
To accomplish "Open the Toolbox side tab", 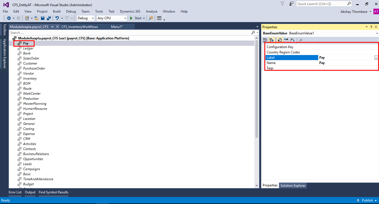I will pyautogui.click(x=4, y=30).
